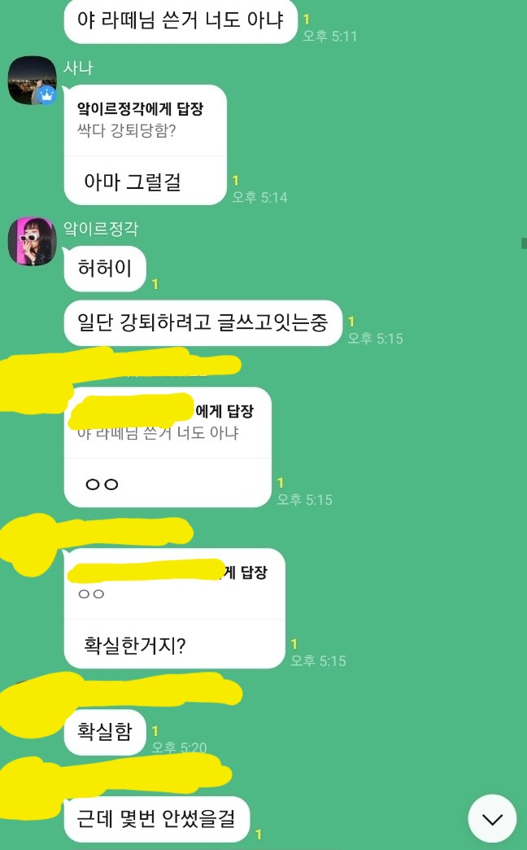Select the '허허이' message bubble
Screen dimensions: 527x850
tap(105, 269)
